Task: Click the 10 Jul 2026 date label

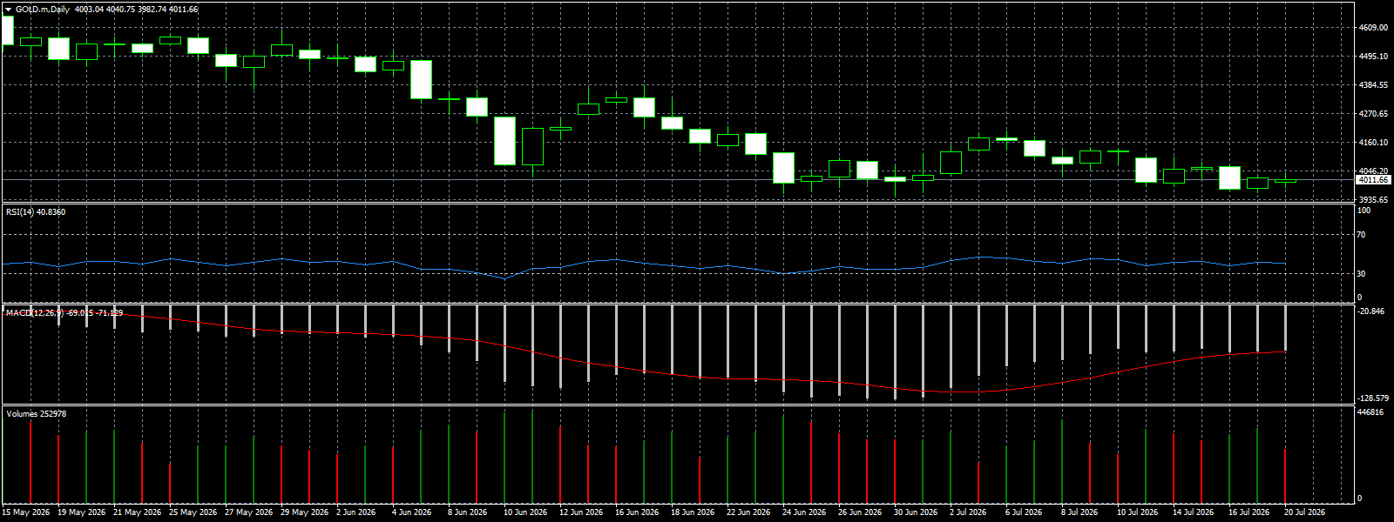Action: pos(1138,512)
